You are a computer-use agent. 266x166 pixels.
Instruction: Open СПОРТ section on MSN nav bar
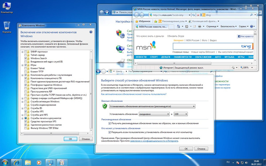tap(154, 57)
